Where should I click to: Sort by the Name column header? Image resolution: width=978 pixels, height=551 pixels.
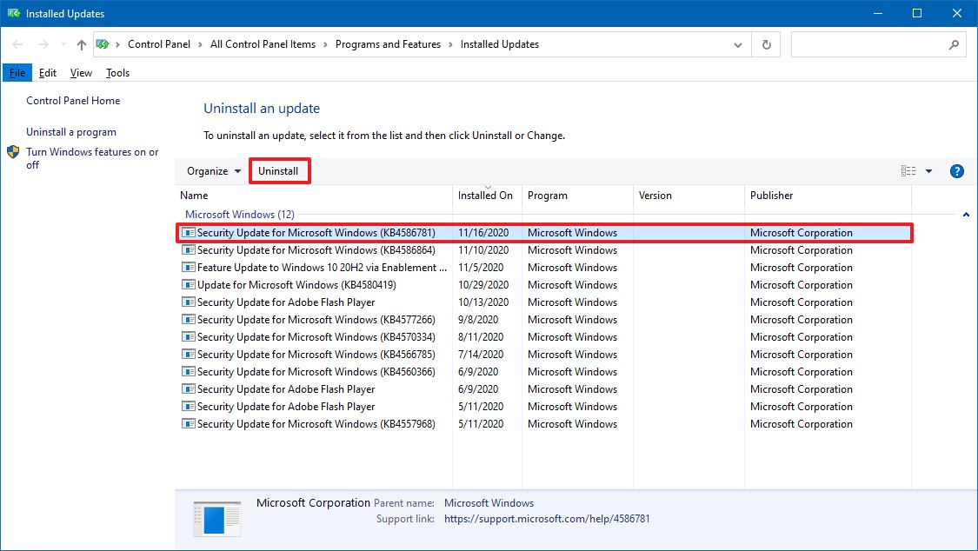point(314,195)
